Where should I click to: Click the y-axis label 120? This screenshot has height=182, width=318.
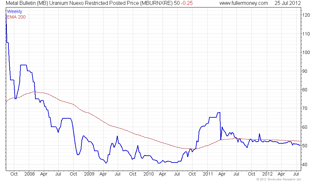(306, 15)
